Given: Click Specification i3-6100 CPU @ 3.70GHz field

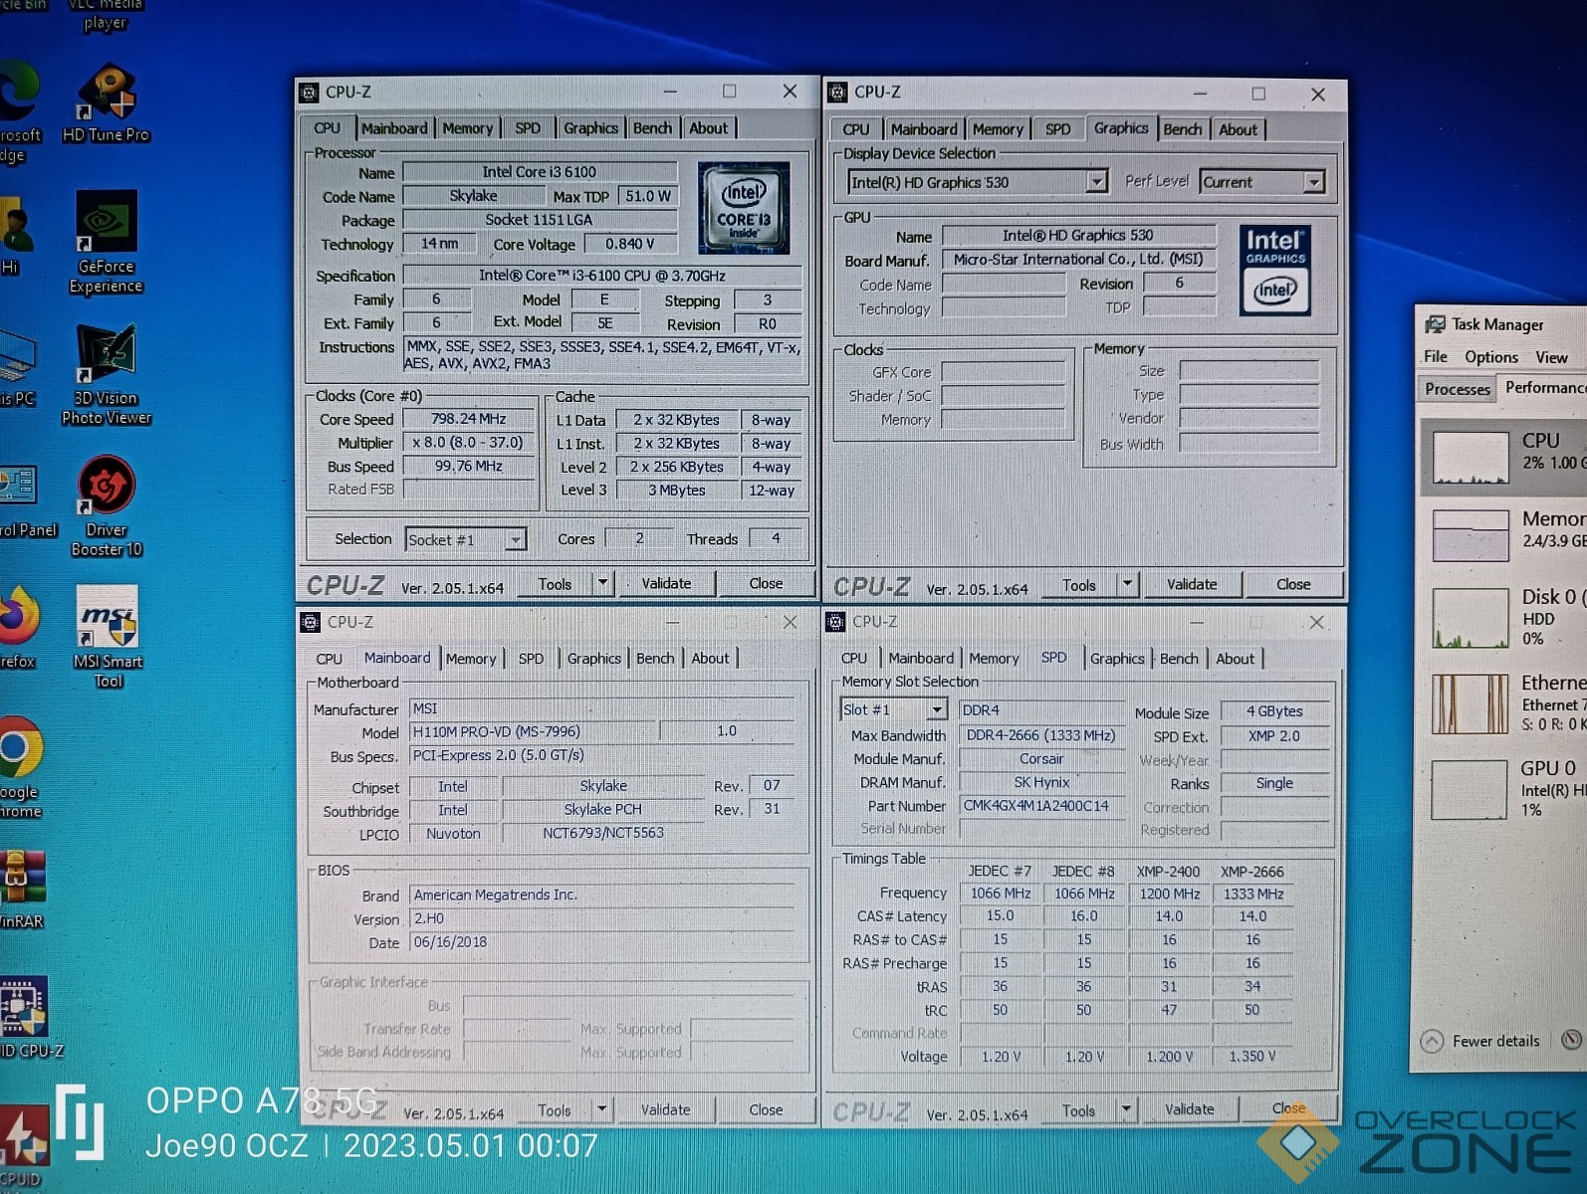Looking at the screenshot, I should (x=602, y=276).
